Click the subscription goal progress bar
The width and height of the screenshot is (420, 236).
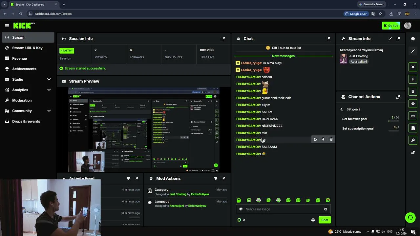[394, 130]
